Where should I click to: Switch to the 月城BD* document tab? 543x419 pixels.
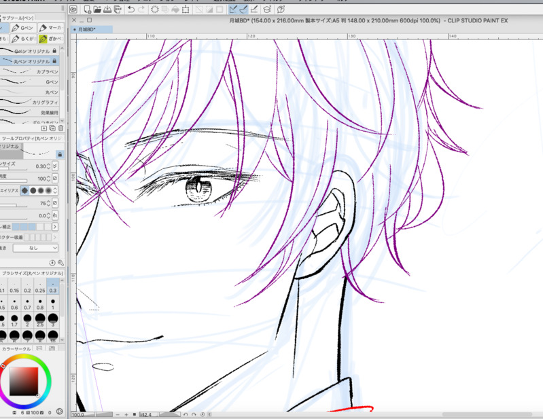92,29
